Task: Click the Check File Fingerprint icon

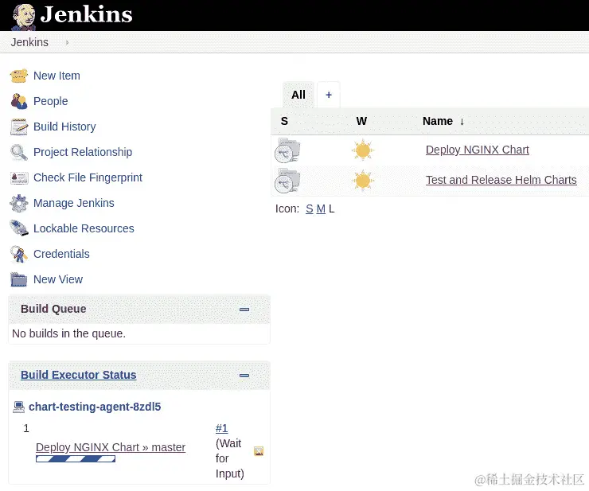Action: point(19,177)
